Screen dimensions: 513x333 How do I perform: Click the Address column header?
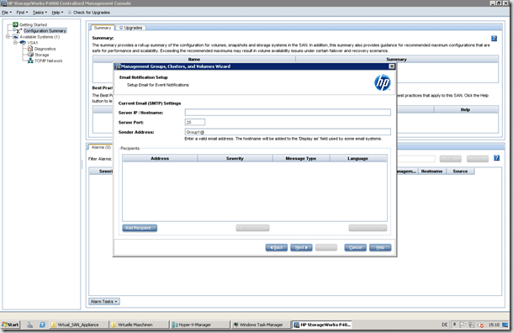click(160, 158)
